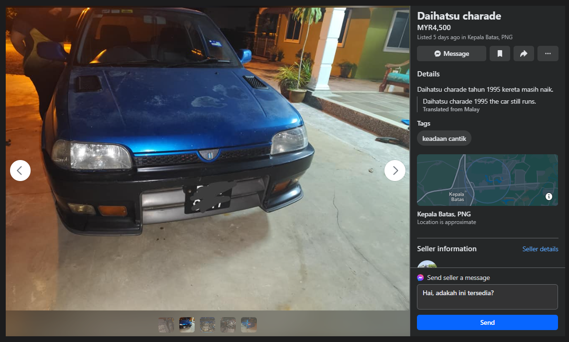Screen dimensions: 569x342
Task: Click the seller's profile avatar
Action: [427, 265]
